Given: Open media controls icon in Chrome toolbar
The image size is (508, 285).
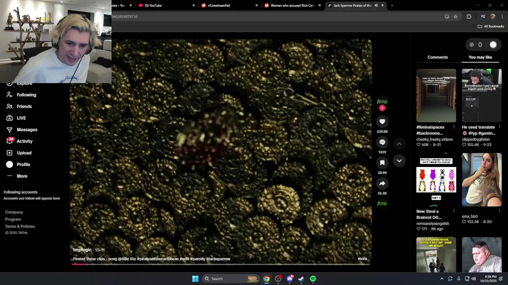Looking at the screenshot, I should tap(483, 17).
